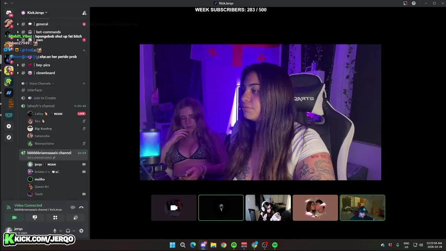Open File Explorer from the taskbar

coord(213,245)
